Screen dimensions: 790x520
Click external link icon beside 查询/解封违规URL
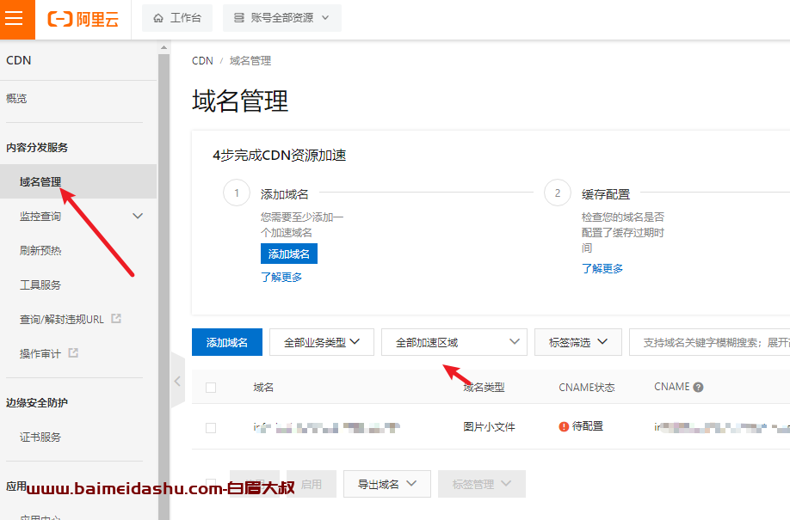click(116, 318)
